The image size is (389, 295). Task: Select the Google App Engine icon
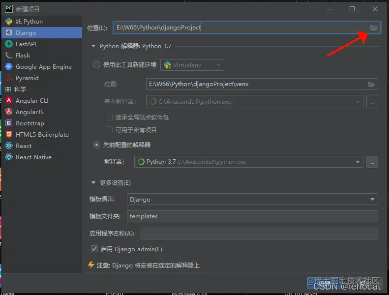click(x=9, y=66)
